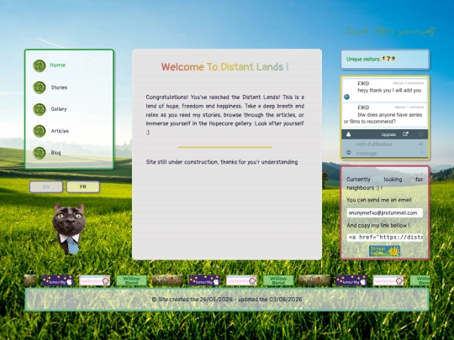Click Upgrade in the chatbox toolbar
The width and height of the screenshot is (454, 340).
388,134
